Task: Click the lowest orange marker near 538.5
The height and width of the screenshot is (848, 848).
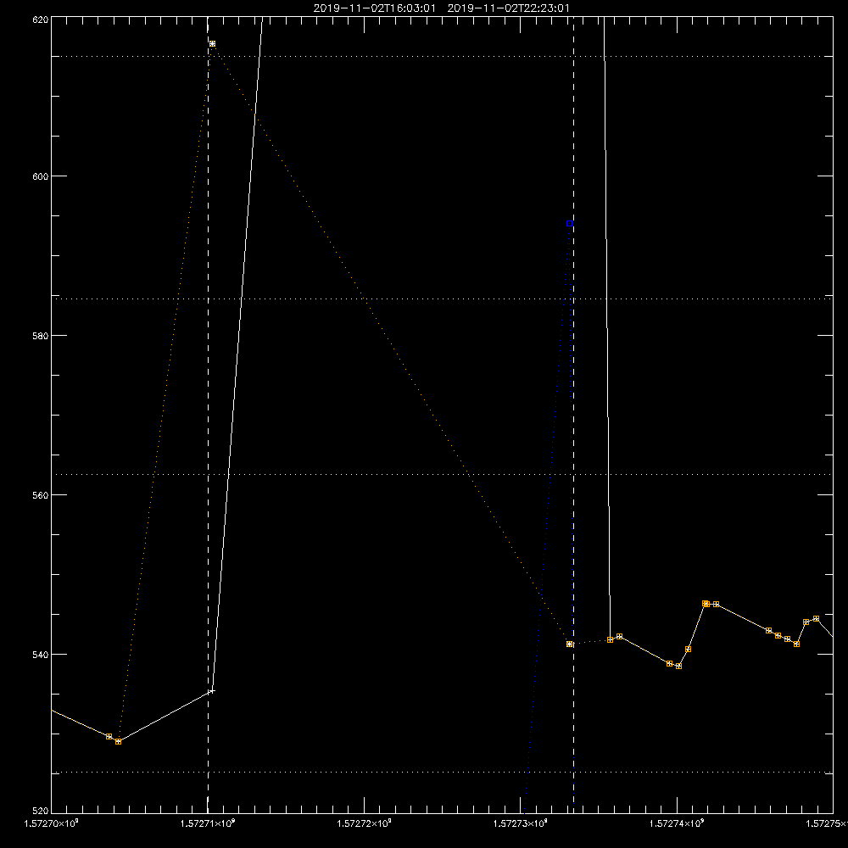Action: [x=678, y=667]
